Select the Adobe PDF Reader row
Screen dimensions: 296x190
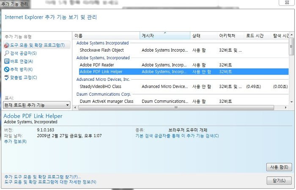pyautogui.click(x=184, y=65)
